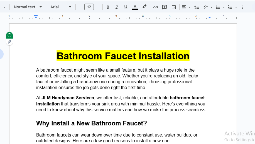Open the highlight color pen tool

coord(144,7)
